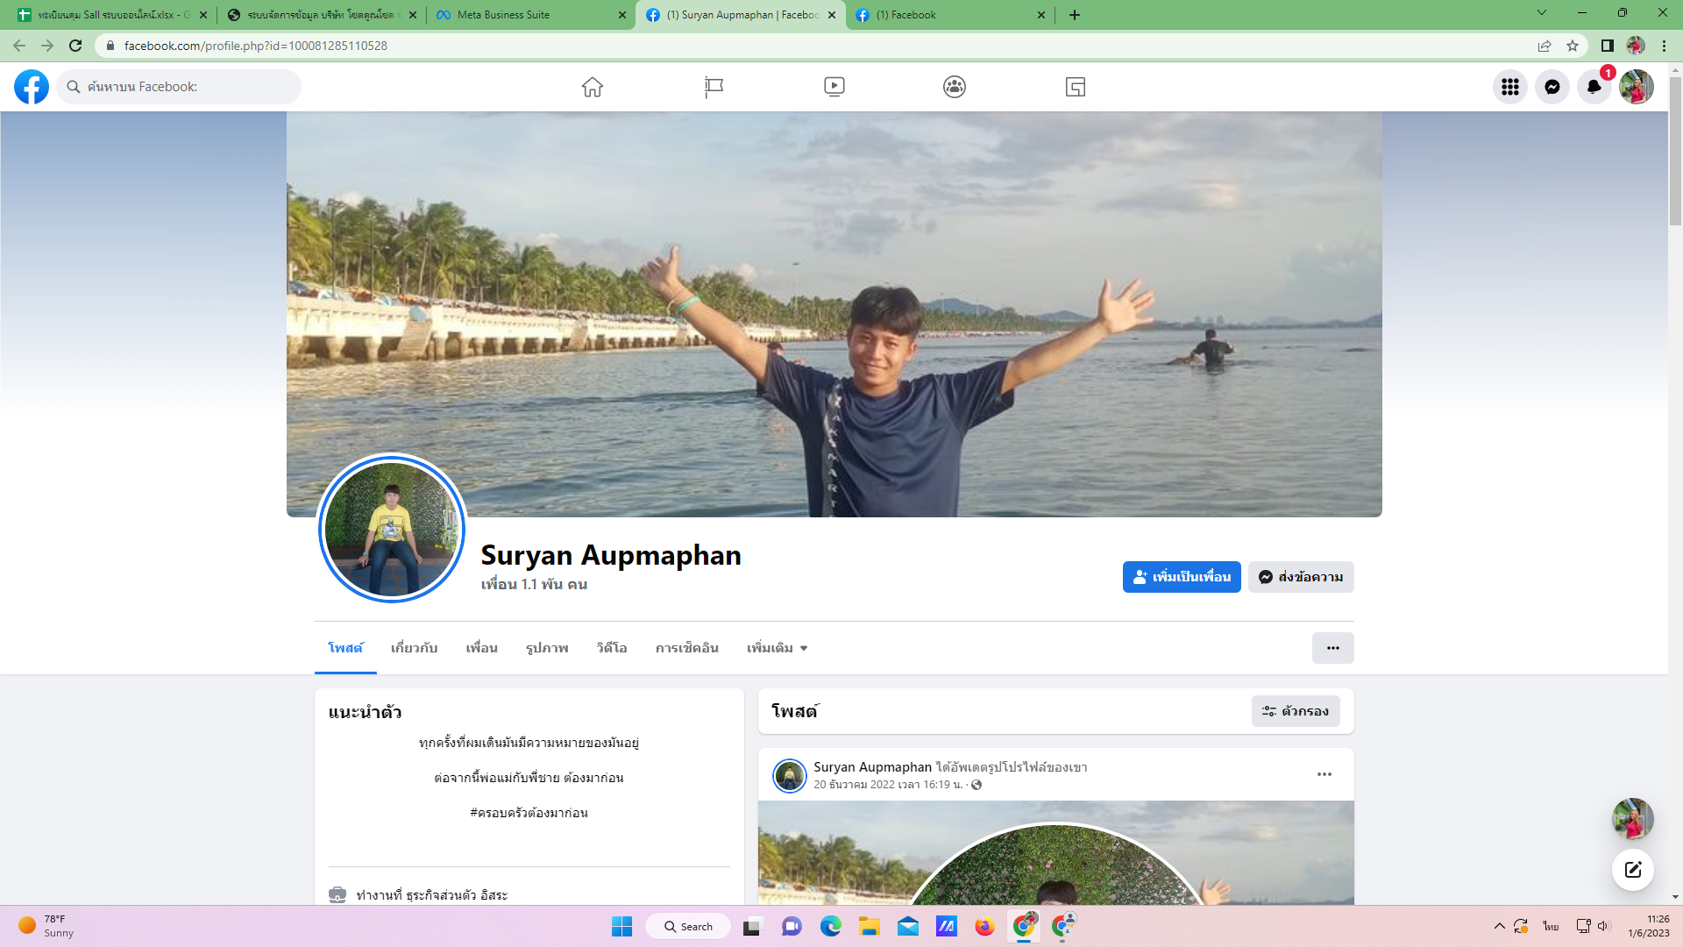Screen dimensions: 1683x947
Task: Click Suryan Aupmaphan's profile picture
Action: point(392,529)
